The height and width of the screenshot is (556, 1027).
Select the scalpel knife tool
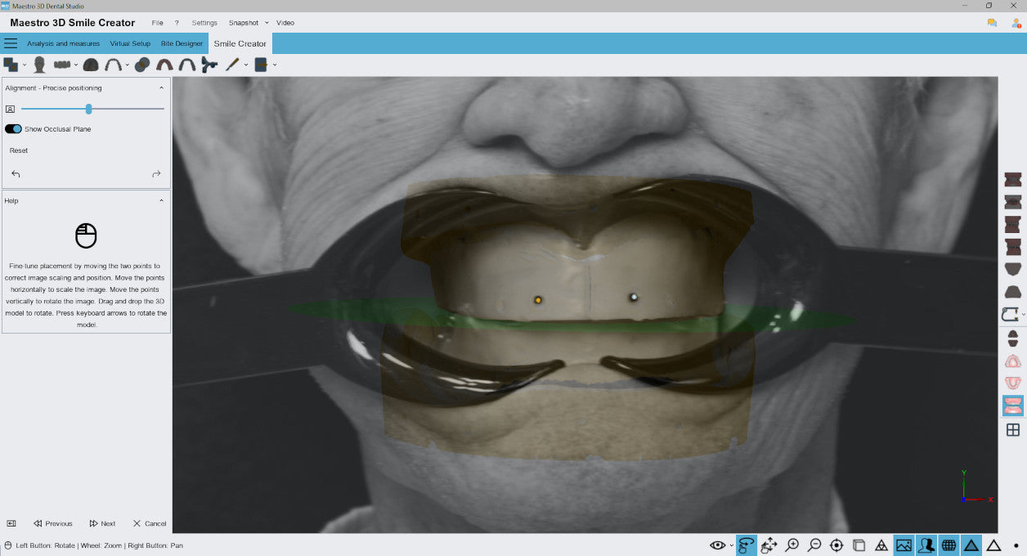click(x=232, y=65)
